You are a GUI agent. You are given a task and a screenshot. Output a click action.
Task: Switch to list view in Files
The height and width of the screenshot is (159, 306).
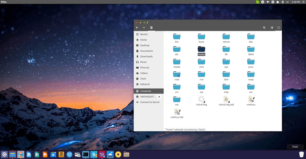(x=272, y=28)
